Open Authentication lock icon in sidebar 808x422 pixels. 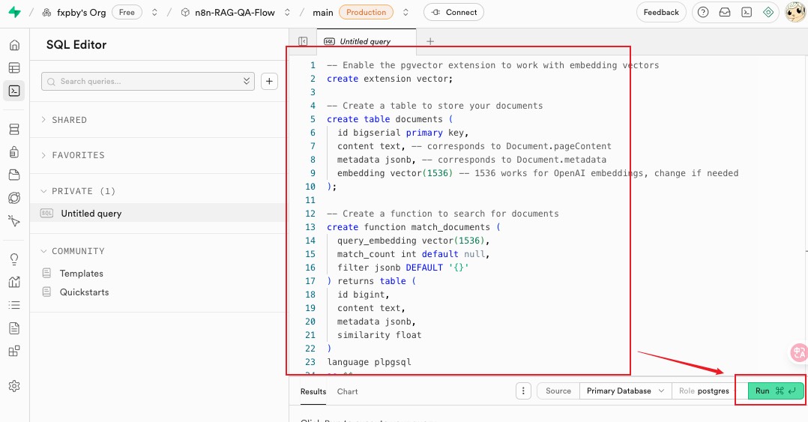click(14, 152)
